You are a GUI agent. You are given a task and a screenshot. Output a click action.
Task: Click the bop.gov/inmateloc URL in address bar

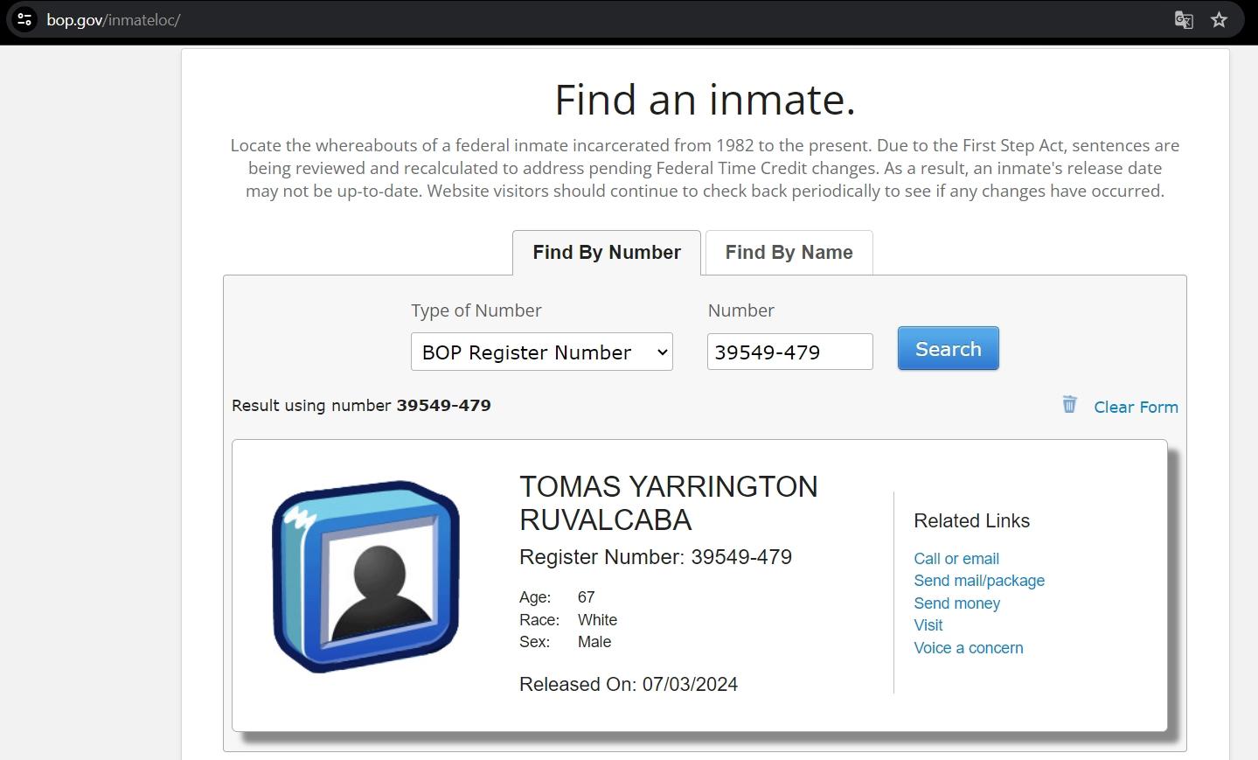point(114,20)
